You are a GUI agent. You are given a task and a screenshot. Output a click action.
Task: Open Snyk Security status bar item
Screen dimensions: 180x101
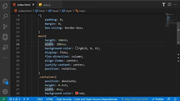87,99
